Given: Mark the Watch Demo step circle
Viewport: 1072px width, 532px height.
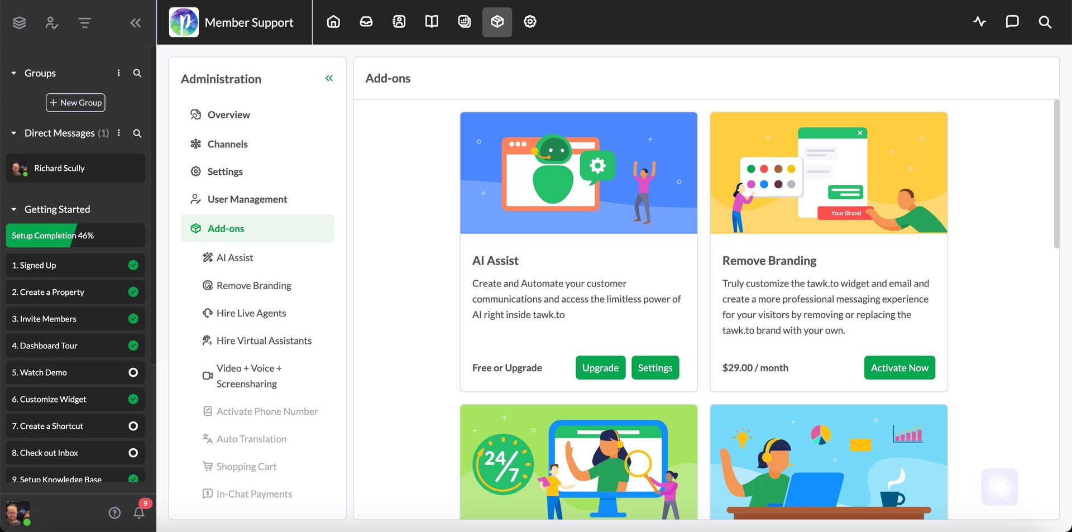Looking at the screenshot, I should (133, 372).
